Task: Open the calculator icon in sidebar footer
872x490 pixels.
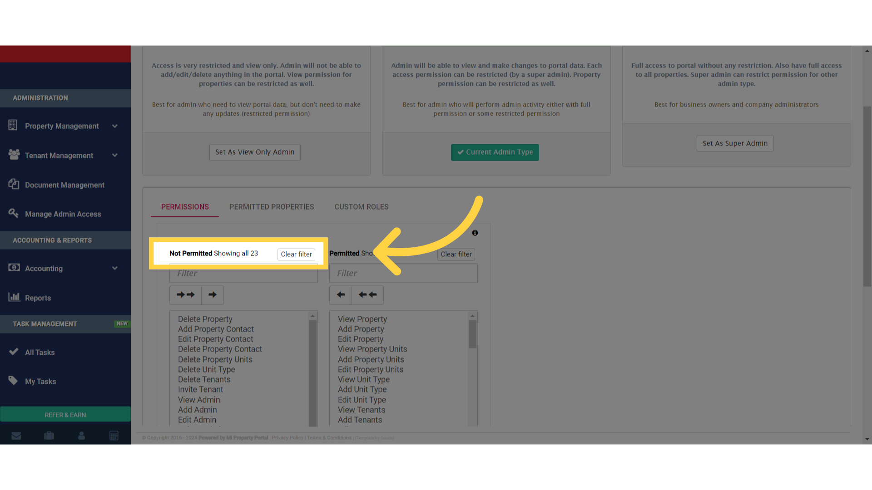Action: tap(114, 436)
